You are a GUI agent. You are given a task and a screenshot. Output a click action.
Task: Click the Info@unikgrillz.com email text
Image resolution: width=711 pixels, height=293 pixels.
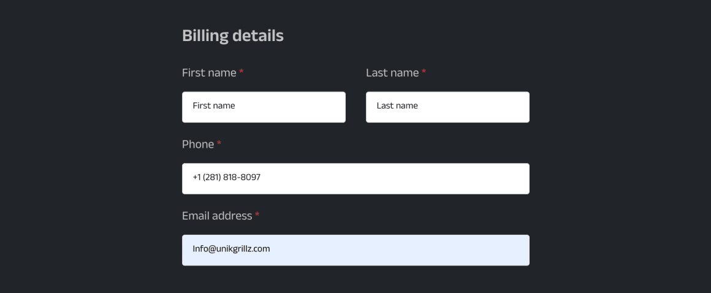pos(231,249)
